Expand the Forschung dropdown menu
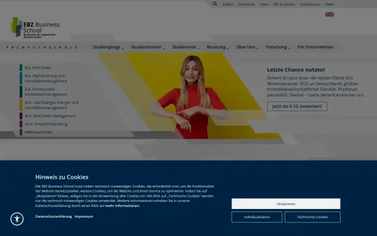 pos(278,47)
